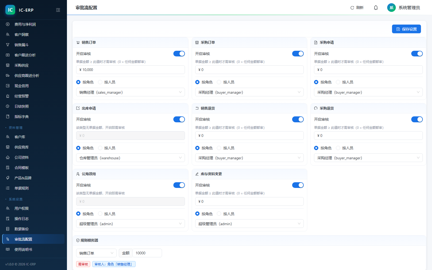
Task: Click the 公司资料 home icon in sidebar
Action: point(8,157)
